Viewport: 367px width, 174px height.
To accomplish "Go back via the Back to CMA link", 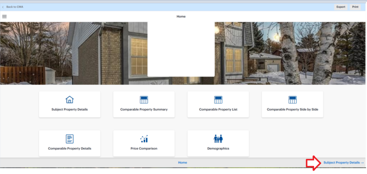I will tap(15, 7).
